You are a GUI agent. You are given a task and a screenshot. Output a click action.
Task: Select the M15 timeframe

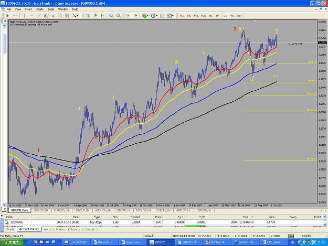196,16
